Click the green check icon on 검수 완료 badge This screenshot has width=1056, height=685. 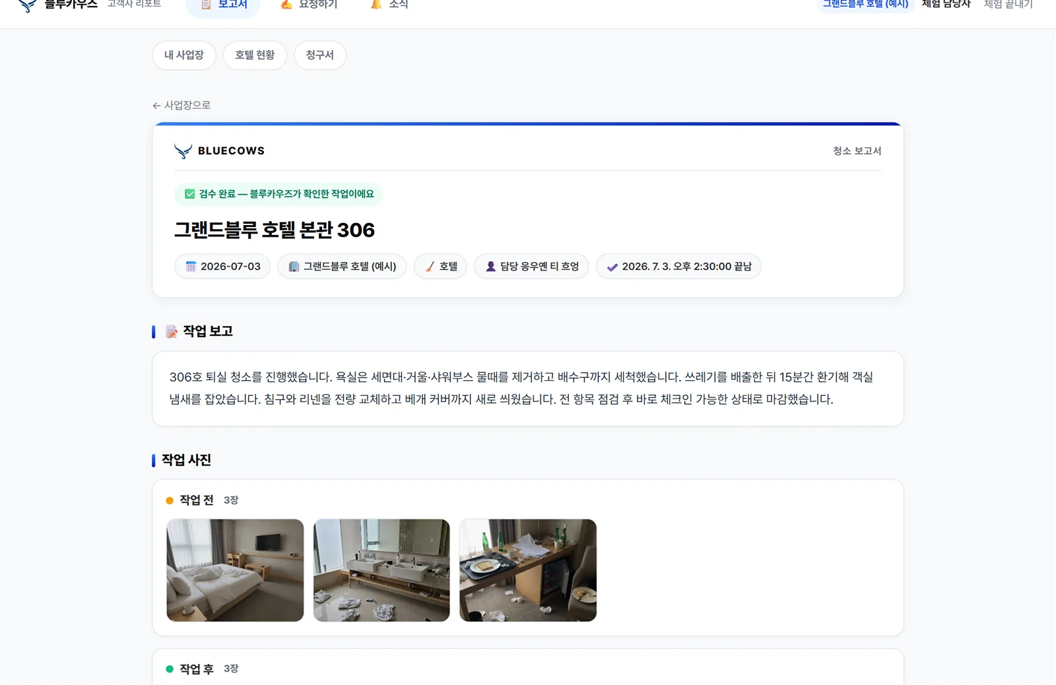[x=189, y=194]
